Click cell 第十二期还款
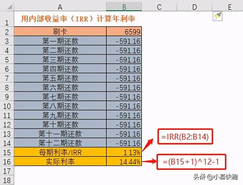 [x=60, y=143]
